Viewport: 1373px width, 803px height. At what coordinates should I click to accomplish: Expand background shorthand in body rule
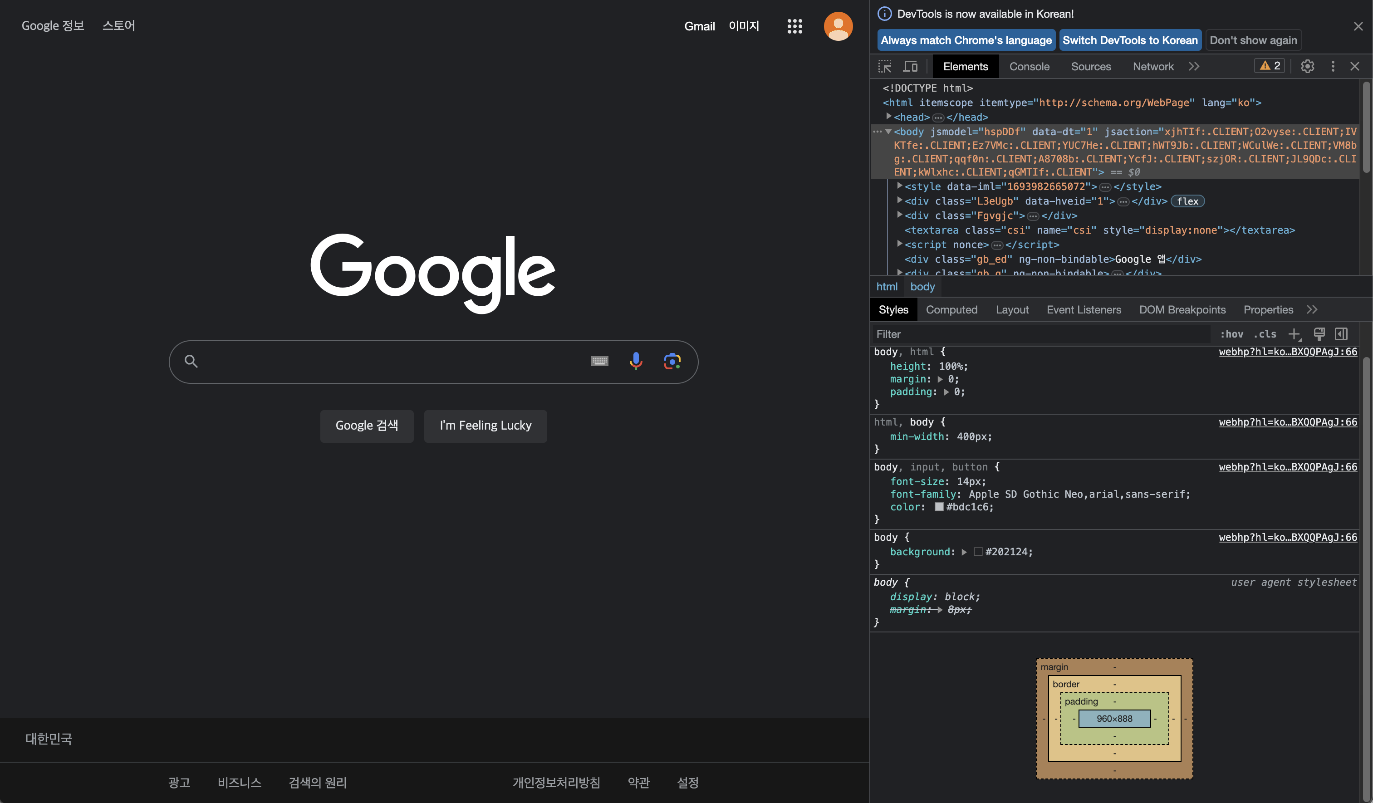click(x=964, y=552)
